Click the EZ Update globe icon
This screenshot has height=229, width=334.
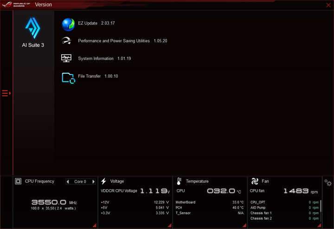(68, 25)
